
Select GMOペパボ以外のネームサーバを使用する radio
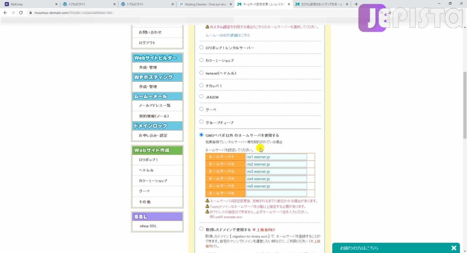point(201,135)
